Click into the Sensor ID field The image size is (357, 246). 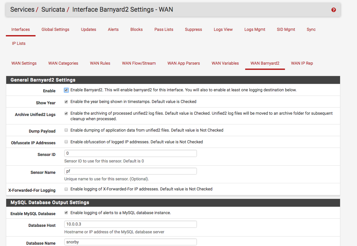coord(130,153)
